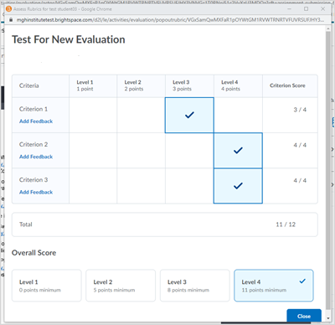335x325 pixels.
Task: Choose Overall Score Level 3 card
Action: click(195, 286)
